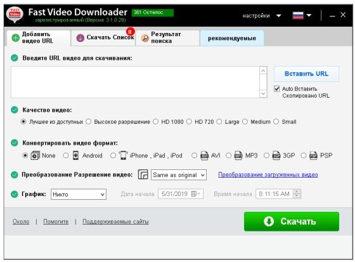Choose HD 1080 video quality
This screenshot has width=355, height=262.
pyautogui.click(x=155, y=122)
